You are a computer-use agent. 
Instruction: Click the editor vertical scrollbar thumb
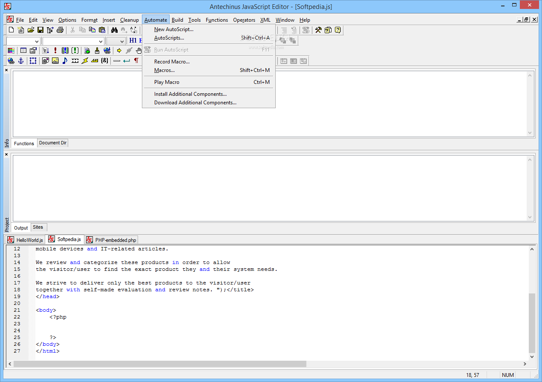tap(532, 323)
